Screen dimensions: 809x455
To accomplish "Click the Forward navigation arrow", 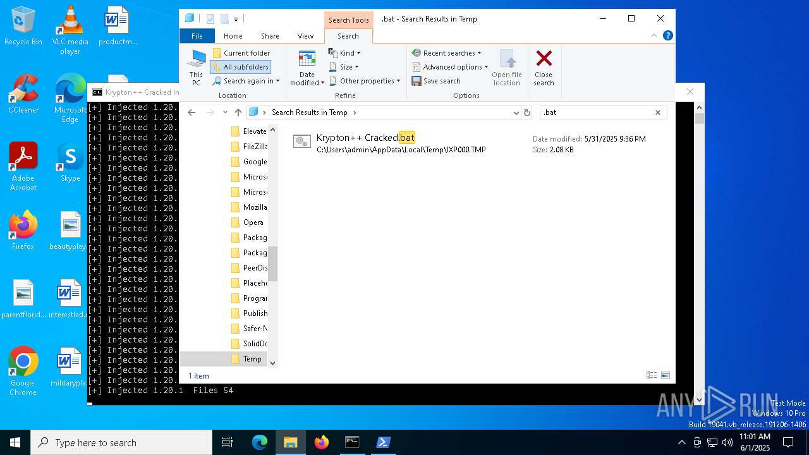I will coord(210,112).
